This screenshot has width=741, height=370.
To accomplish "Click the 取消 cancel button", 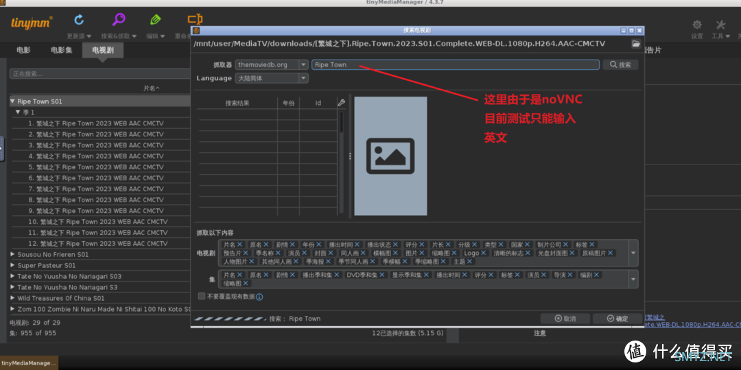I will [565, 319].
